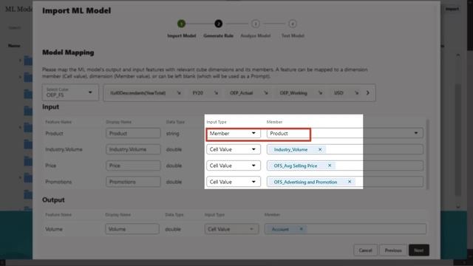Select step 2 Generate Rule
This screenshot has height=266, width=473.
click(219, 24)
